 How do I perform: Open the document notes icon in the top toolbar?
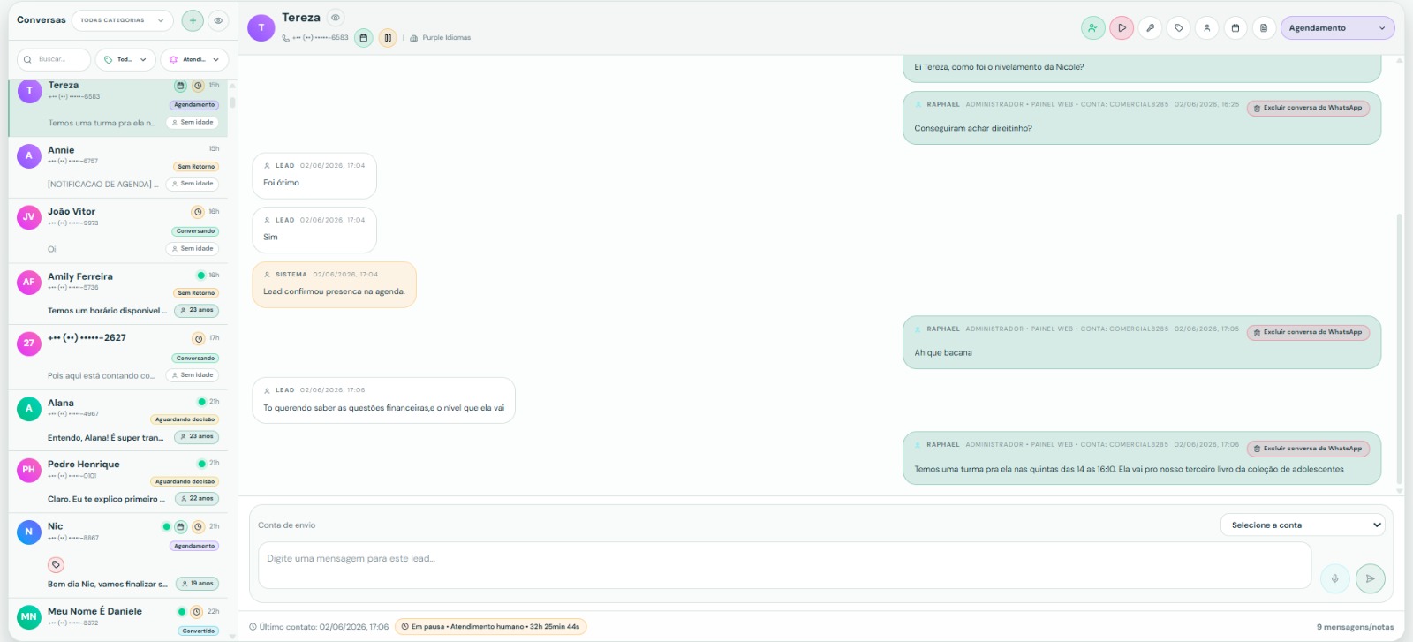[1263, 28]
